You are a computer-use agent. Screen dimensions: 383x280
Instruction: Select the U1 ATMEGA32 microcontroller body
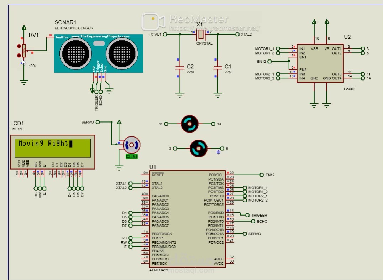coord(188,219)
